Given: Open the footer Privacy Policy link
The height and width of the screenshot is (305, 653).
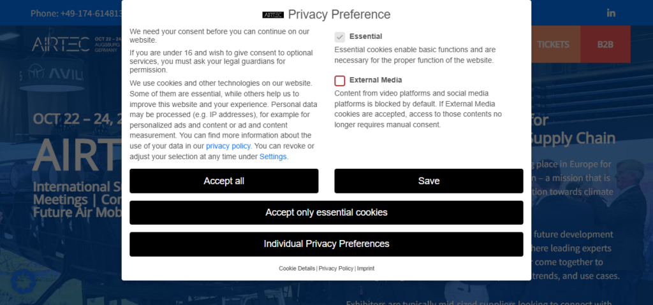Looking at the screenshot, I should tap(336, 268).
